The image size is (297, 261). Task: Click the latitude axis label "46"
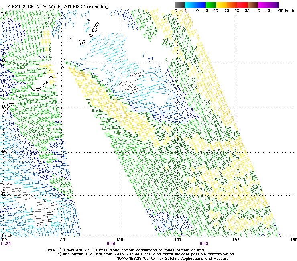click(x=3, y=107)
